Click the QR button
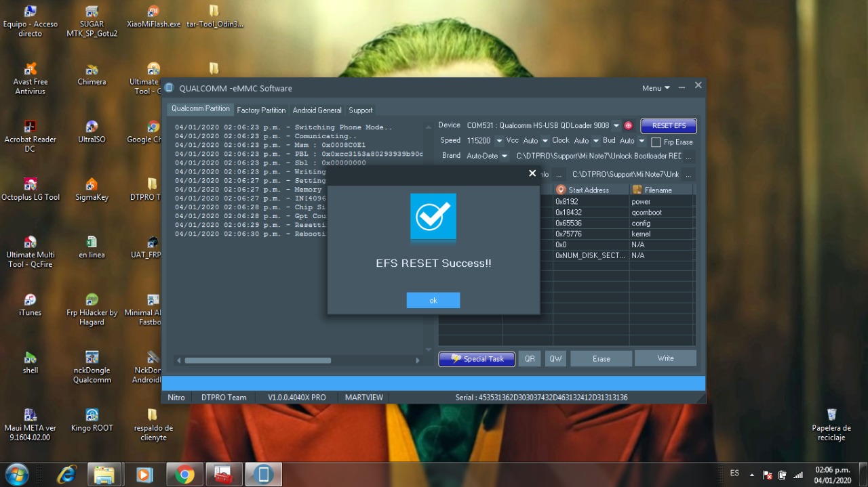 click(x=530, y=359)
